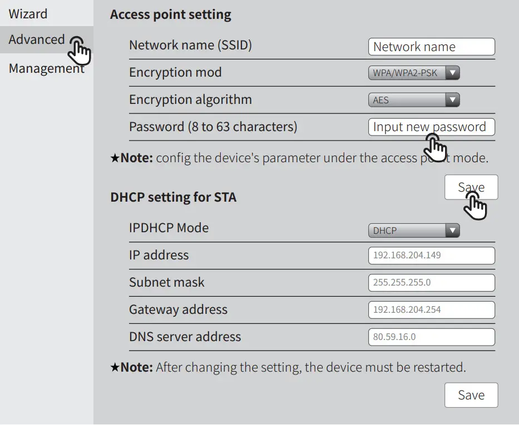519x425 pixels.
Task: Select the IP address field
Action: (x=431, y=256)
